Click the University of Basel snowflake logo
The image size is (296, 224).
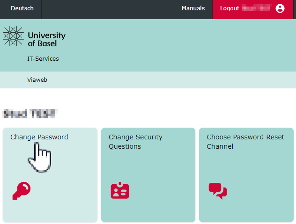coord(13,36)
